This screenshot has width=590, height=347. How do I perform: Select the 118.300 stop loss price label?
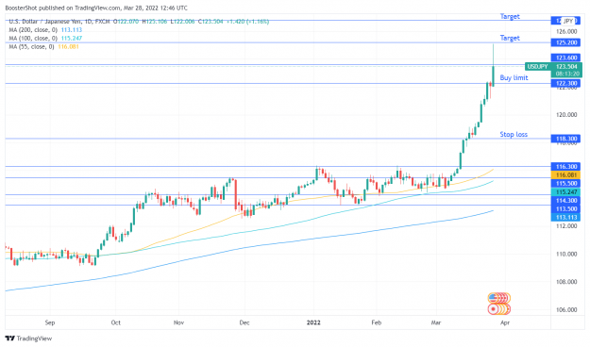coord(566,139)
